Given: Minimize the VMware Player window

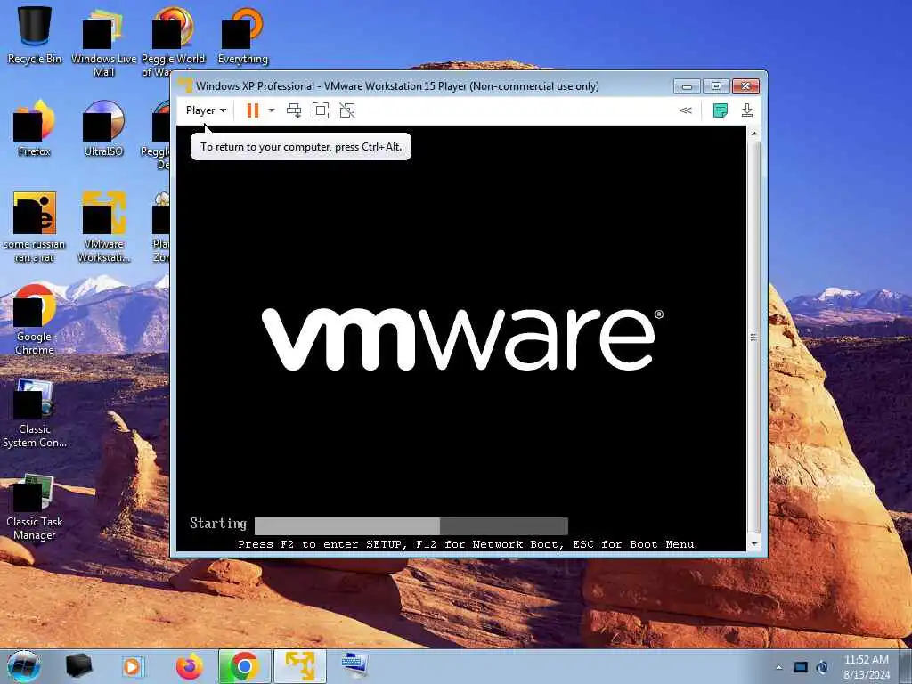Looking at the screenshot, I should (x=687, y=86).
